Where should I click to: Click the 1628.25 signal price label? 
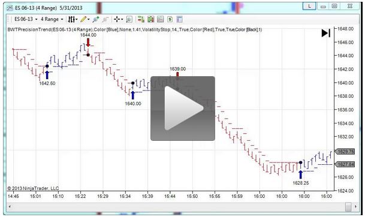pyautogui.click(x=301, y=183)
